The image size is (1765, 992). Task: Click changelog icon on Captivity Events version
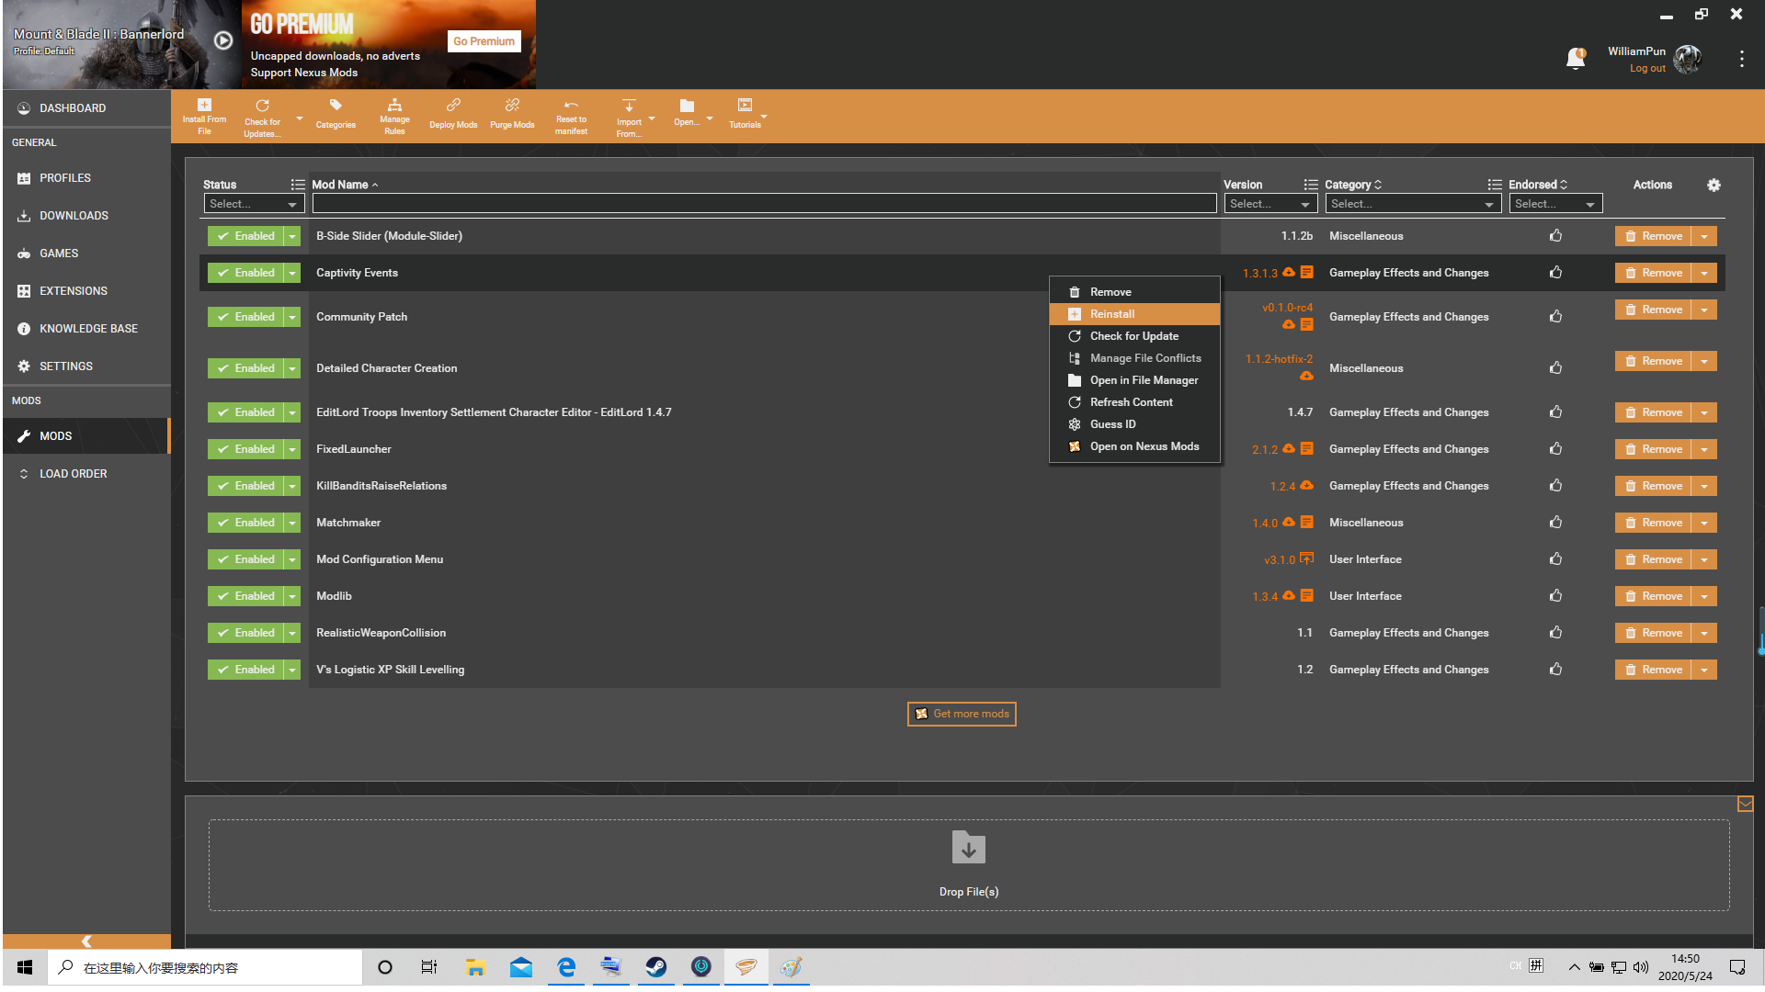tap(1306, 273)
